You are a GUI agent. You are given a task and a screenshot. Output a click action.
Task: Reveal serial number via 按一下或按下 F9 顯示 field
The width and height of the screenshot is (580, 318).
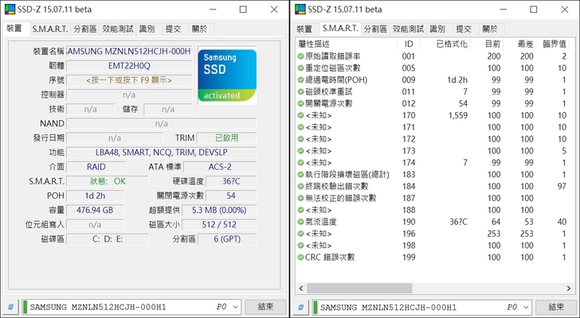129,80
